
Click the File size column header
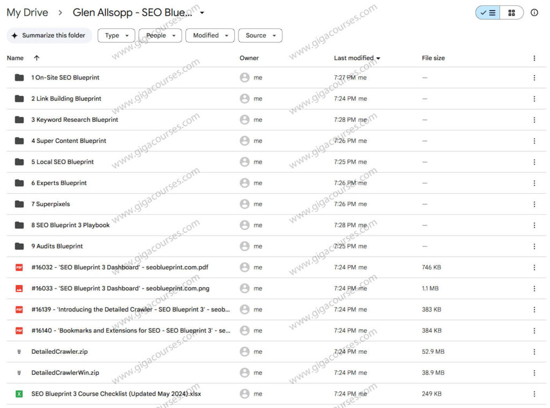point(433,58)
